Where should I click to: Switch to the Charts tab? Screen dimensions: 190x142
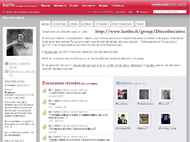pyautogui.click(x=140, y=24)
